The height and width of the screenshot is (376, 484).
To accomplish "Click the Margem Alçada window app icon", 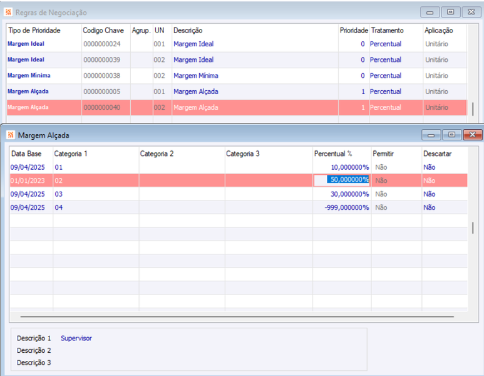I will pyautogui.click(x=11, y=135).
